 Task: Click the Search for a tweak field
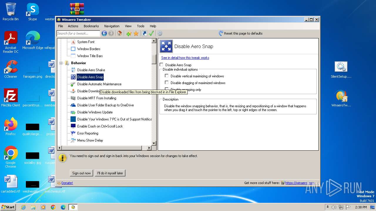click(x=78, y=33)
